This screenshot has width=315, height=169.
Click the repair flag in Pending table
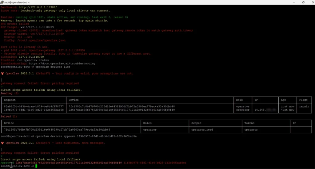(x=304, y=106)
